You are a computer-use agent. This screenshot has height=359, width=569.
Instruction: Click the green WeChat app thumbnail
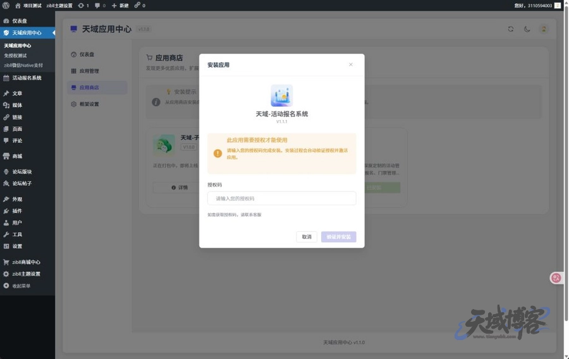(x=164, y=145)
